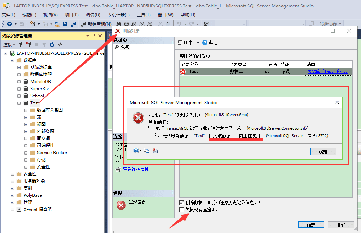361x233 pixels.
Task: Open the 文件(F) menu
Action: point(9,15)
